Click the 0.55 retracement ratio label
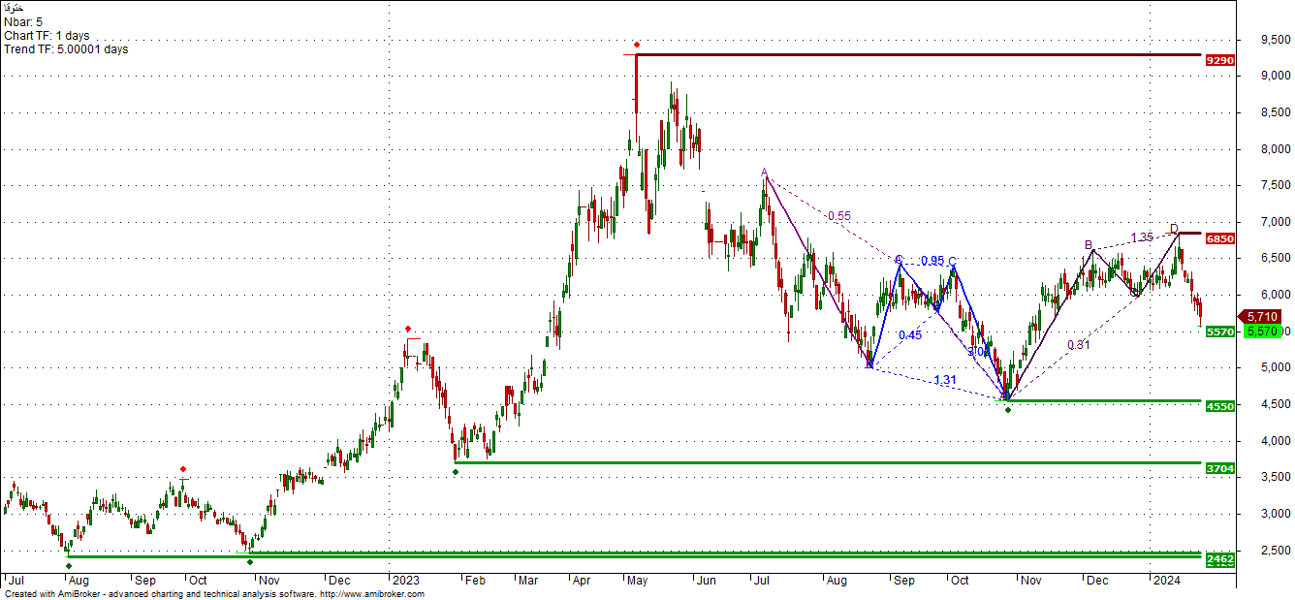This screenshot has width=1295, height=600. click(x=839, y=216)
